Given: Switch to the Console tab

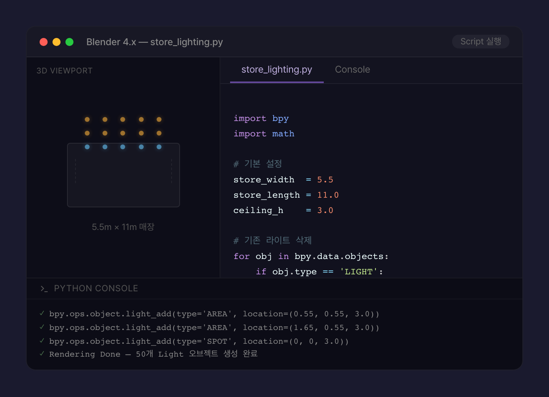Looking at the screenshot, I should 352,70.
